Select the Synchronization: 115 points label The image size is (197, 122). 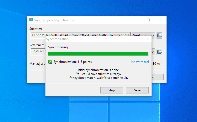coord(72,62)
